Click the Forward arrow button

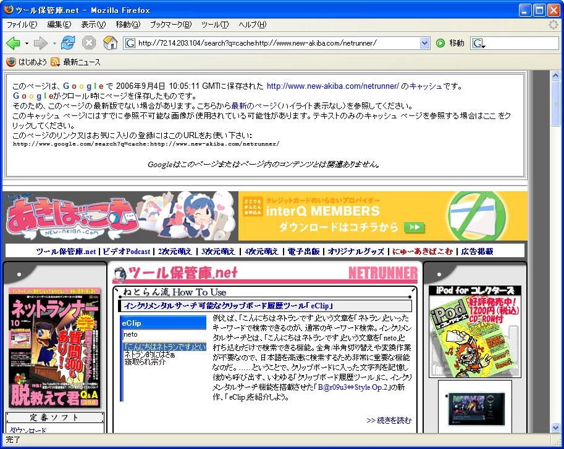(x=40, y=43)
